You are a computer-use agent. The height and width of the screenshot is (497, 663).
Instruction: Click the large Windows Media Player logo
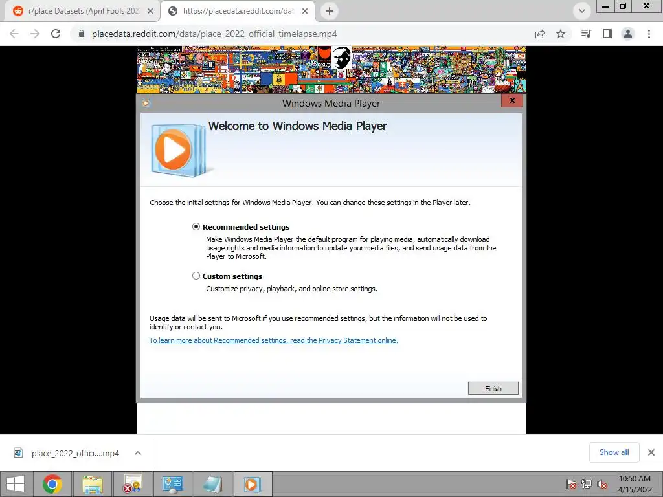click(x=179, y=150)
